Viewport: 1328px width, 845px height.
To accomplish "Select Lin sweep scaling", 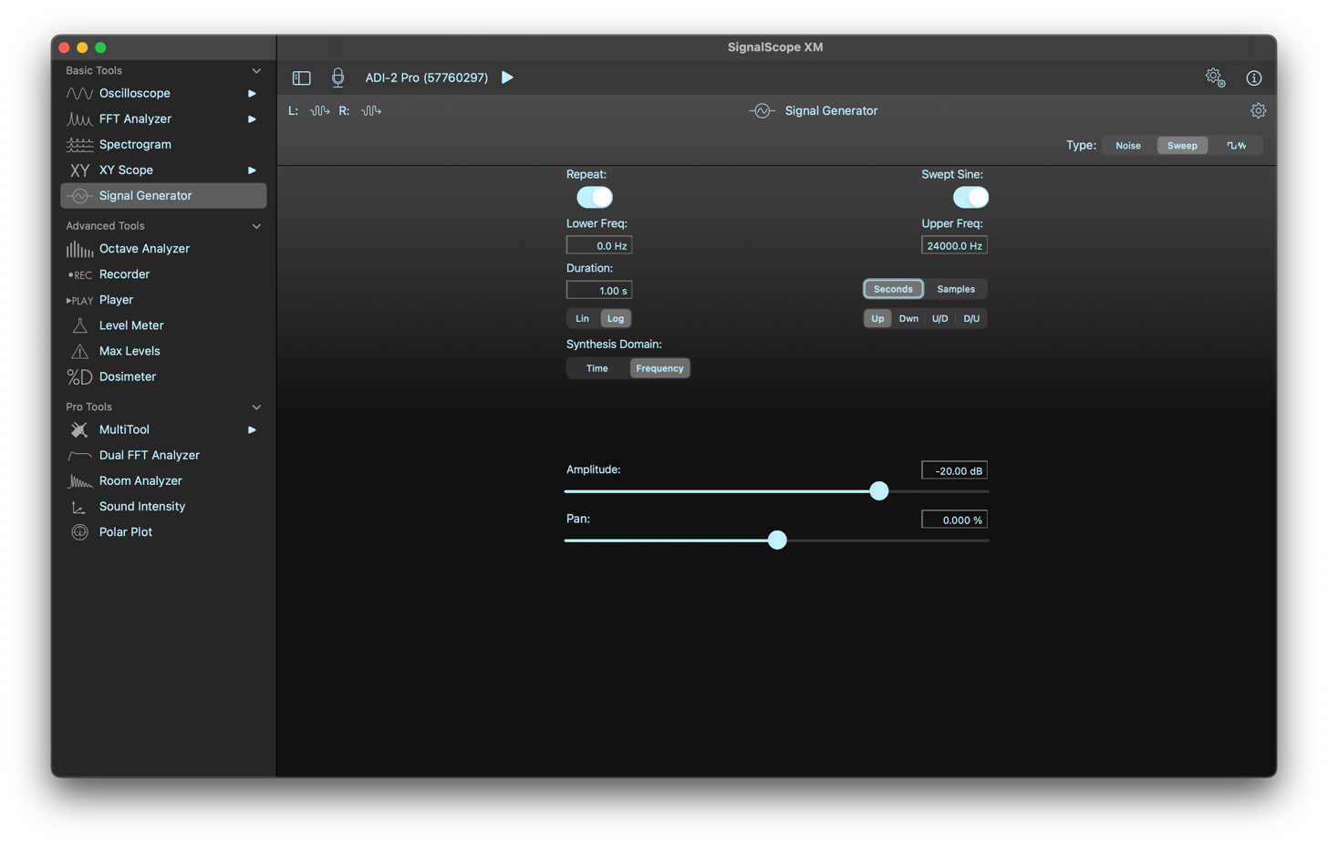I will [582, 318].
